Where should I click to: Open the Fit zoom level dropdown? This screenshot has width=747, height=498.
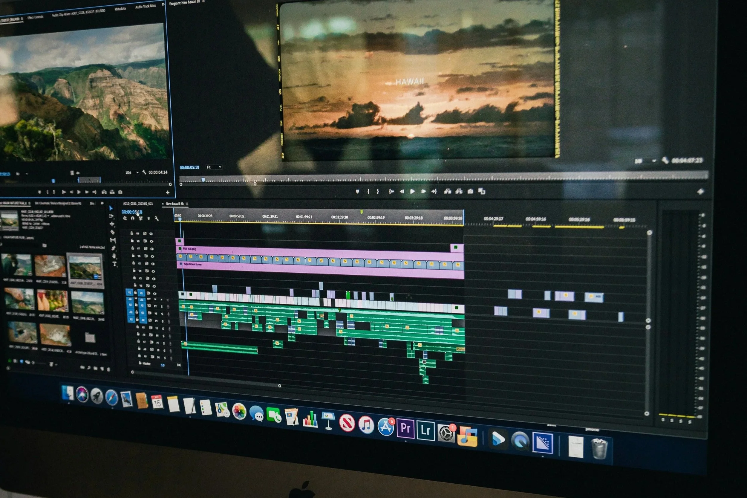[214, 167]
